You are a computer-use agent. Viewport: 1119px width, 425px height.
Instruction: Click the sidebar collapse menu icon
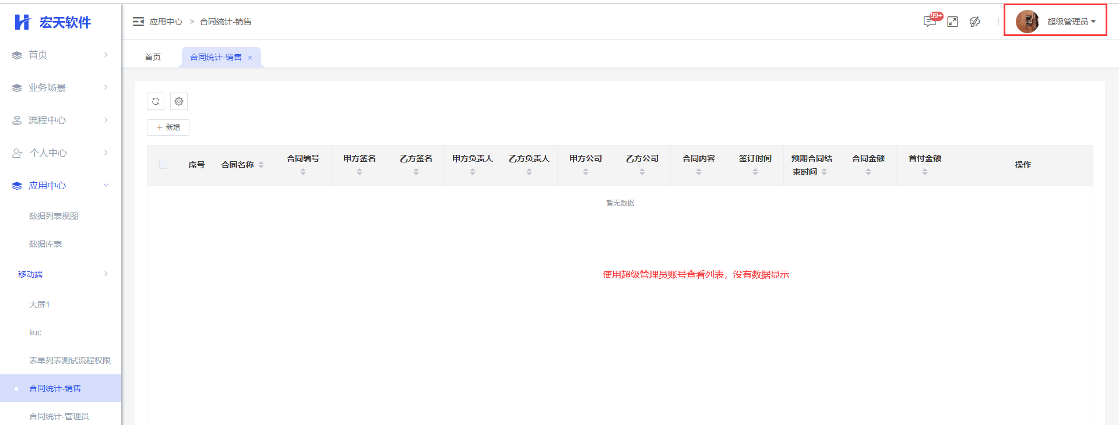click(x=138, y=22)
